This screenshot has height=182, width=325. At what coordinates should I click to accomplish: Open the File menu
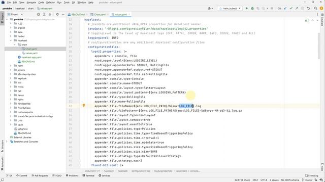[9, 3]
